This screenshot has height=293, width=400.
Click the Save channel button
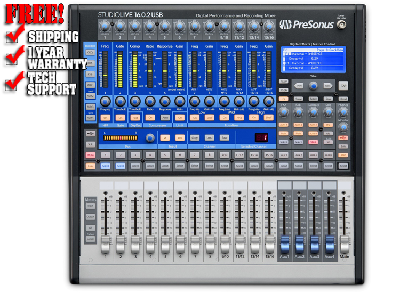[224, 137]
